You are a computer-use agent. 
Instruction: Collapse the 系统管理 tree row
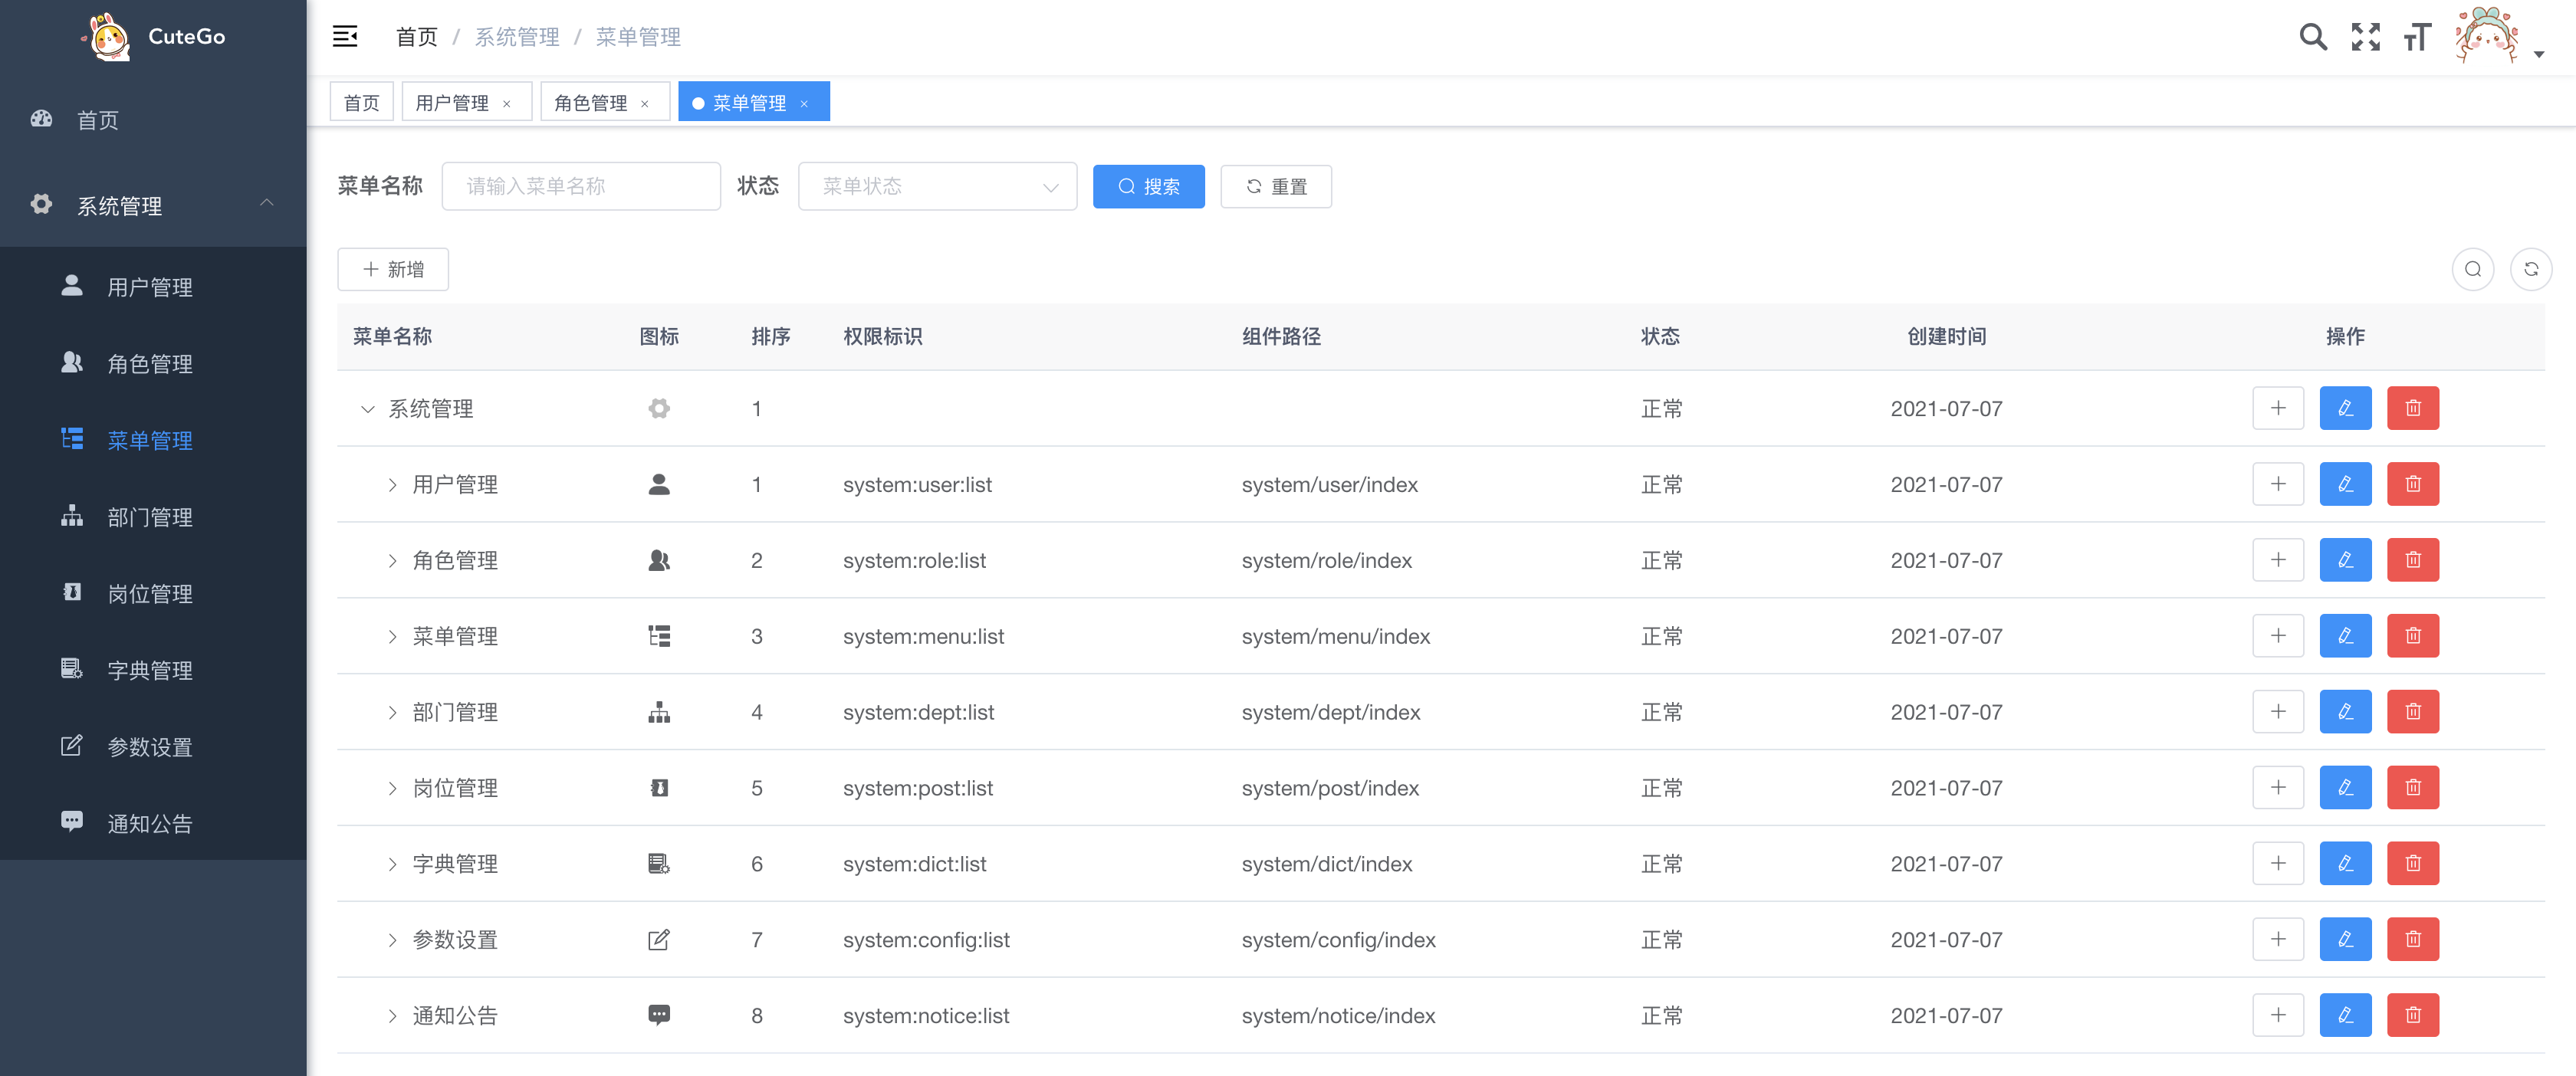(367, 409)
